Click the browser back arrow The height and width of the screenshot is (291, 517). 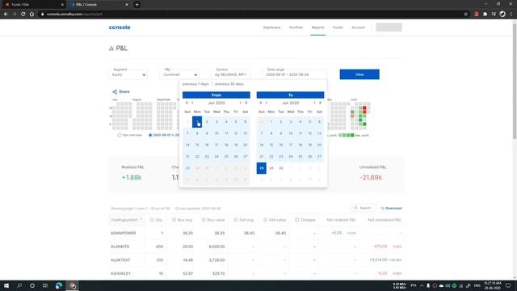click(x=6, y=15)
